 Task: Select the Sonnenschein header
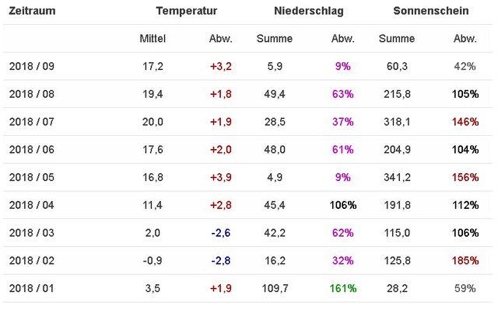[x=431, y=11]
